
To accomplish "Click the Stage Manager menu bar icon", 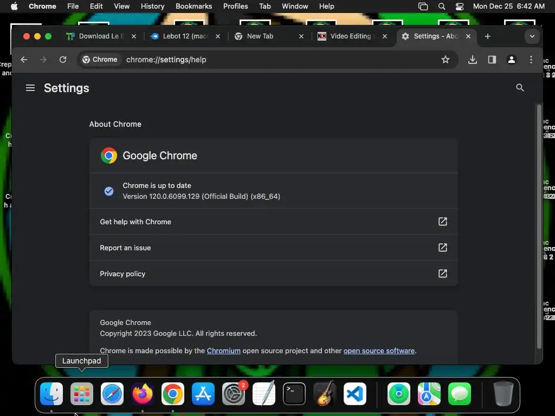I will click(x=423, y=6).
